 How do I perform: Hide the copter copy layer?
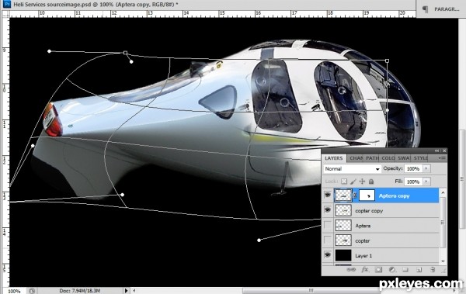pyautogui.click(x=328, y=210)
